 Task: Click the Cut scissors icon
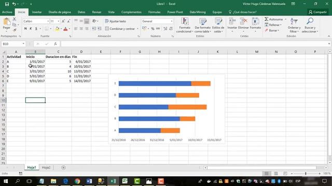pos(15,19)
